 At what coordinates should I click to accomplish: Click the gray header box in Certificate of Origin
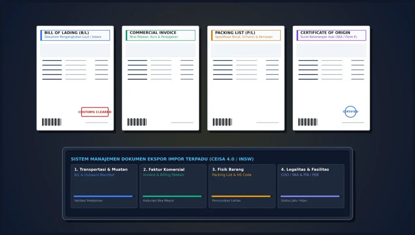[x=332, y=50]
